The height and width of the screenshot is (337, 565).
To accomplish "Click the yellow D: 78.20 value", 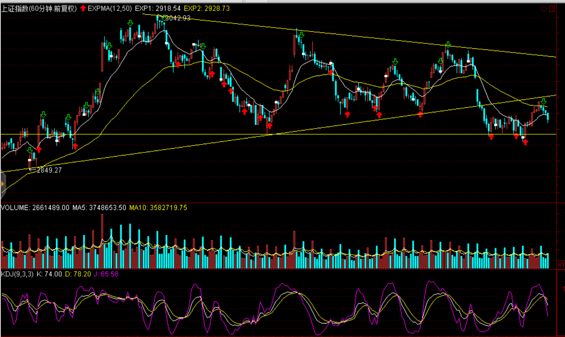I will [78, 274].
